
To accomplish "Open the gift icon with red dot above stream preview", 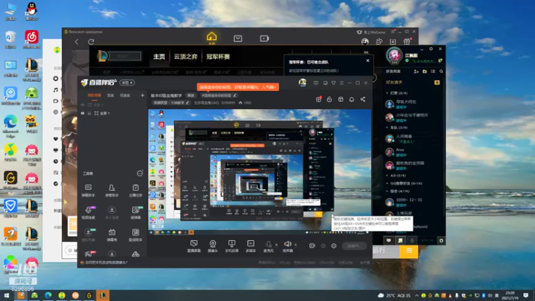I will (319, 99).
